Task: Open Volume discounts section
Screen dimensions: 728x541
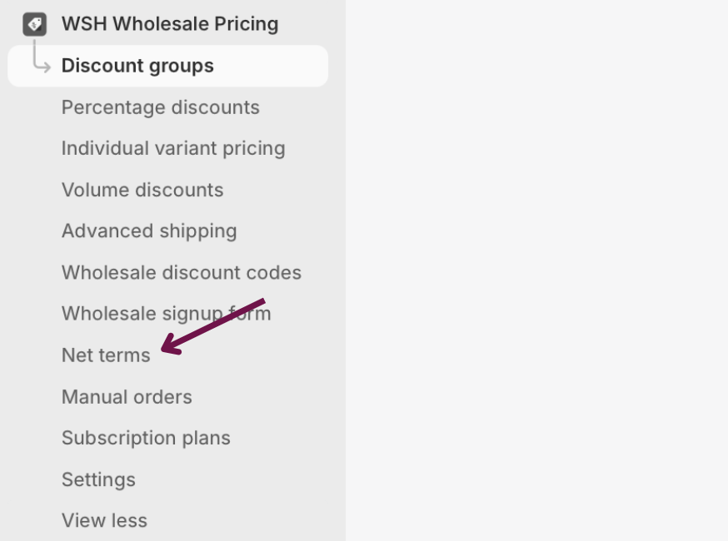Action: pos(142,190)
